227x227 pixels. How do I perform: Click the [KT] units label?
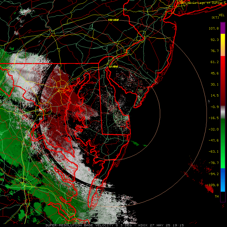pyautogui.click(x=215, y=17)
